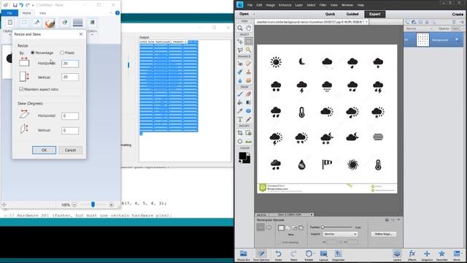Click OK in Resize and Skew

click(x=44, y=150)
